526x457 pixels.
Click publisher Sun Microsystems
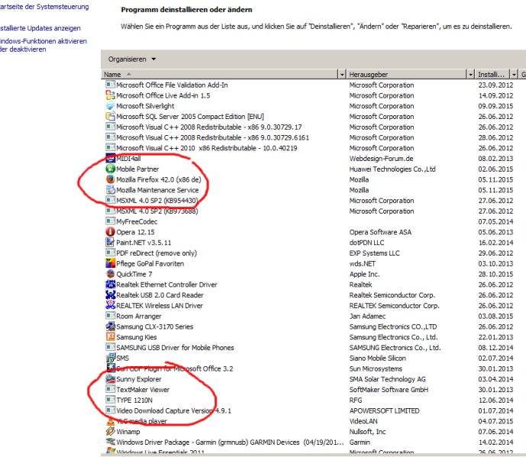[x=376, y=368]
